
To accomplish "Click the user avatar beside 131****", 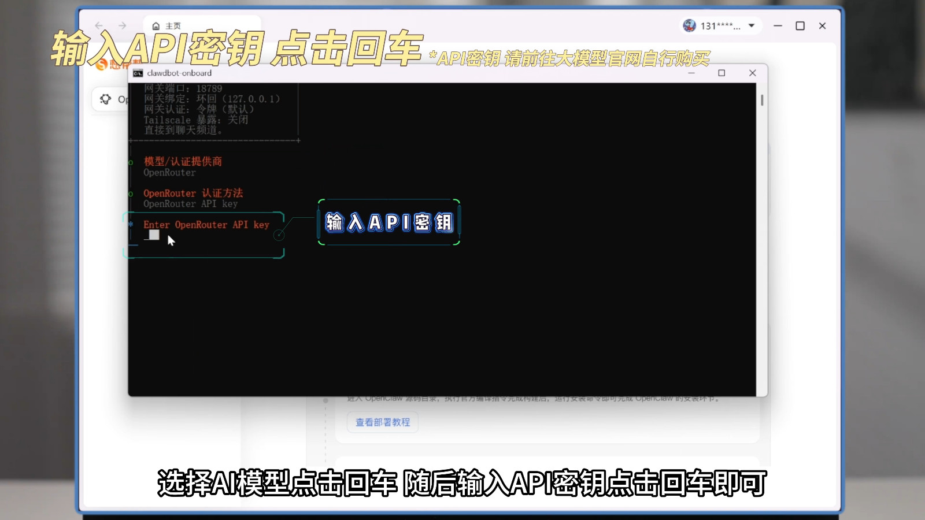I will 689,25.
